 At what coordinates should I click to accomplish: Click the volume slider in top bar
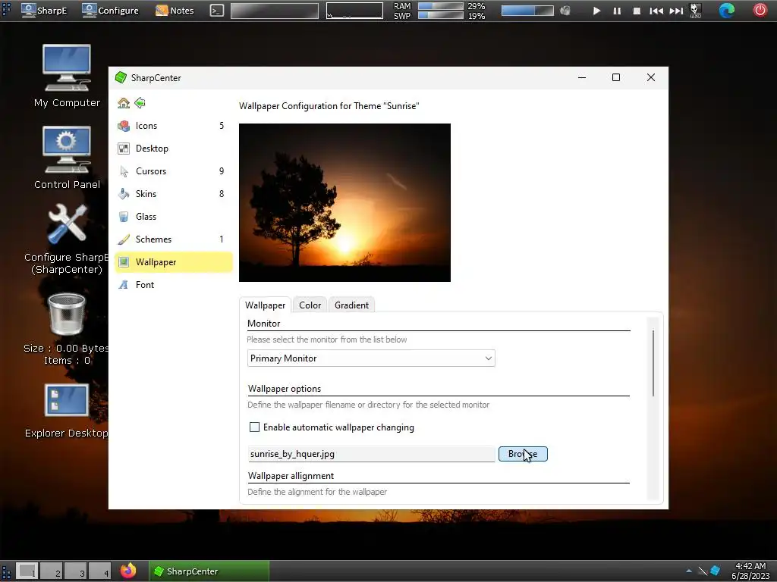527,11
